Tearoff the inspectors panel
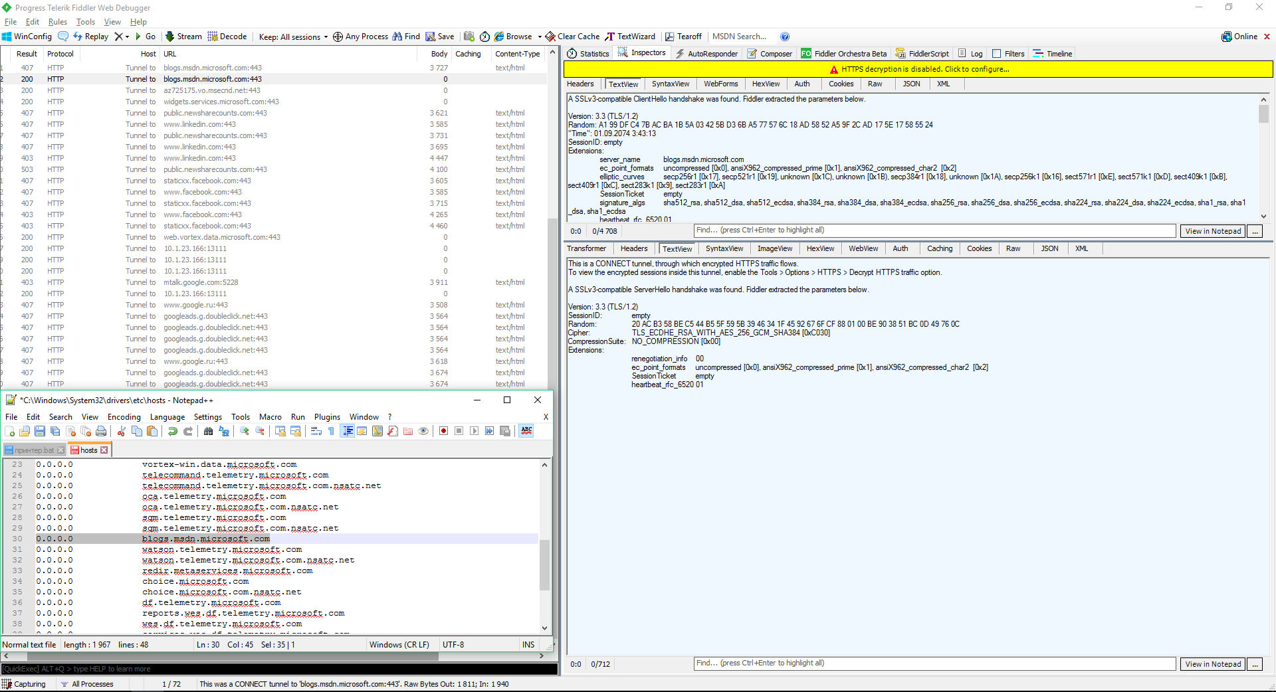The height and width of the screenshot is (692, 1276). point(683,37)
